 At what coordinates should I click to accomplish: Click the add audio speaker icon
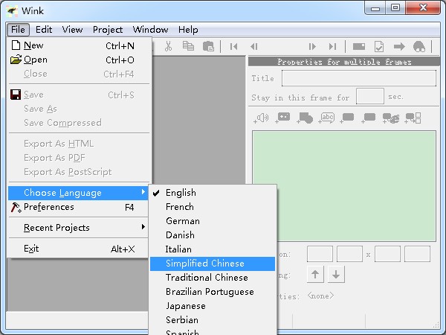click(262, 118)
